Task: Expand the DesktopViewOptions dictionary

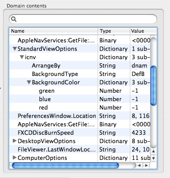Action: (x=15, y=141)
